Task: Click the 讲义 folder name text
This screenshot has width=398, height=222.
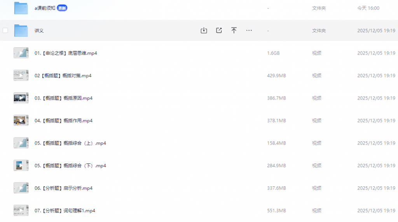Action: click(x=39, y=31)
